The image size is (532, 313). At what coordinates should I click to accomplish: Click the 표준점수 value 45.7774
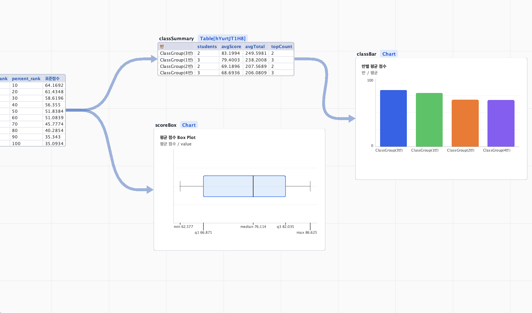click(54, 124)
